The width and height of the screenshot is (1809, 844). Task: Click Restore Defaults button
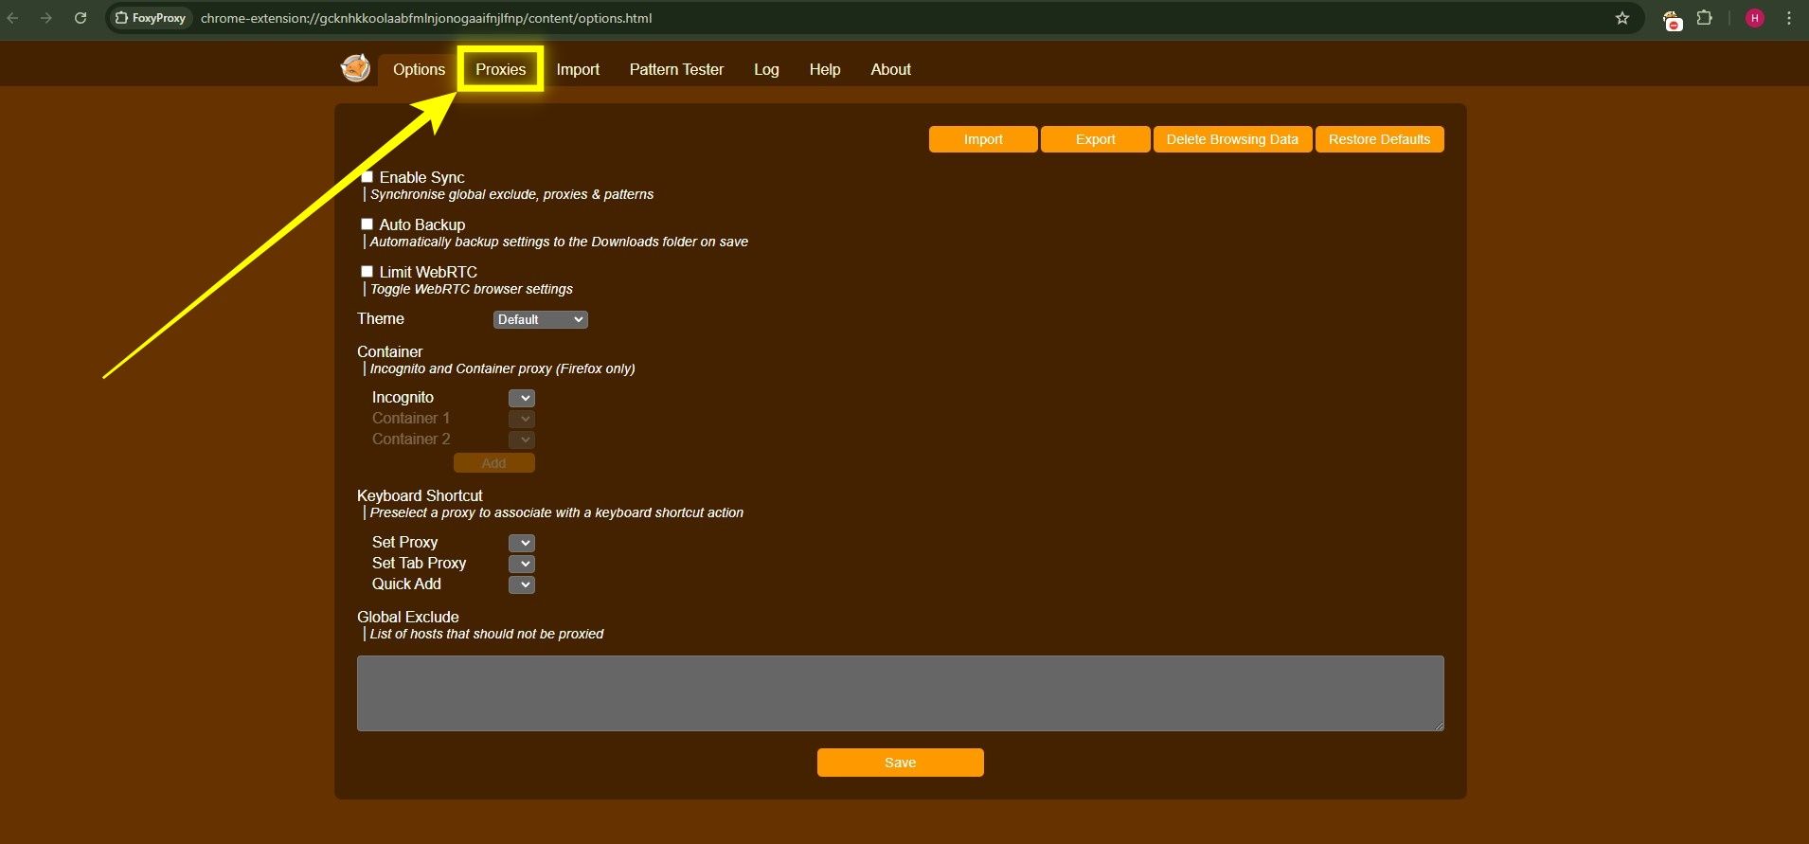[x=1379, y=139]
